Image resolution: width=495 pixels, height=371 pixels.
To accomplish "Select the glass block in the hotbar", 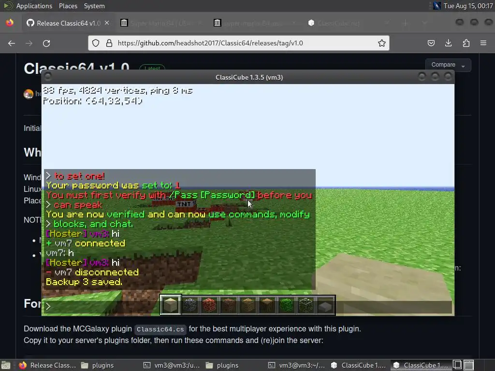I will click(x=306, y=305).
